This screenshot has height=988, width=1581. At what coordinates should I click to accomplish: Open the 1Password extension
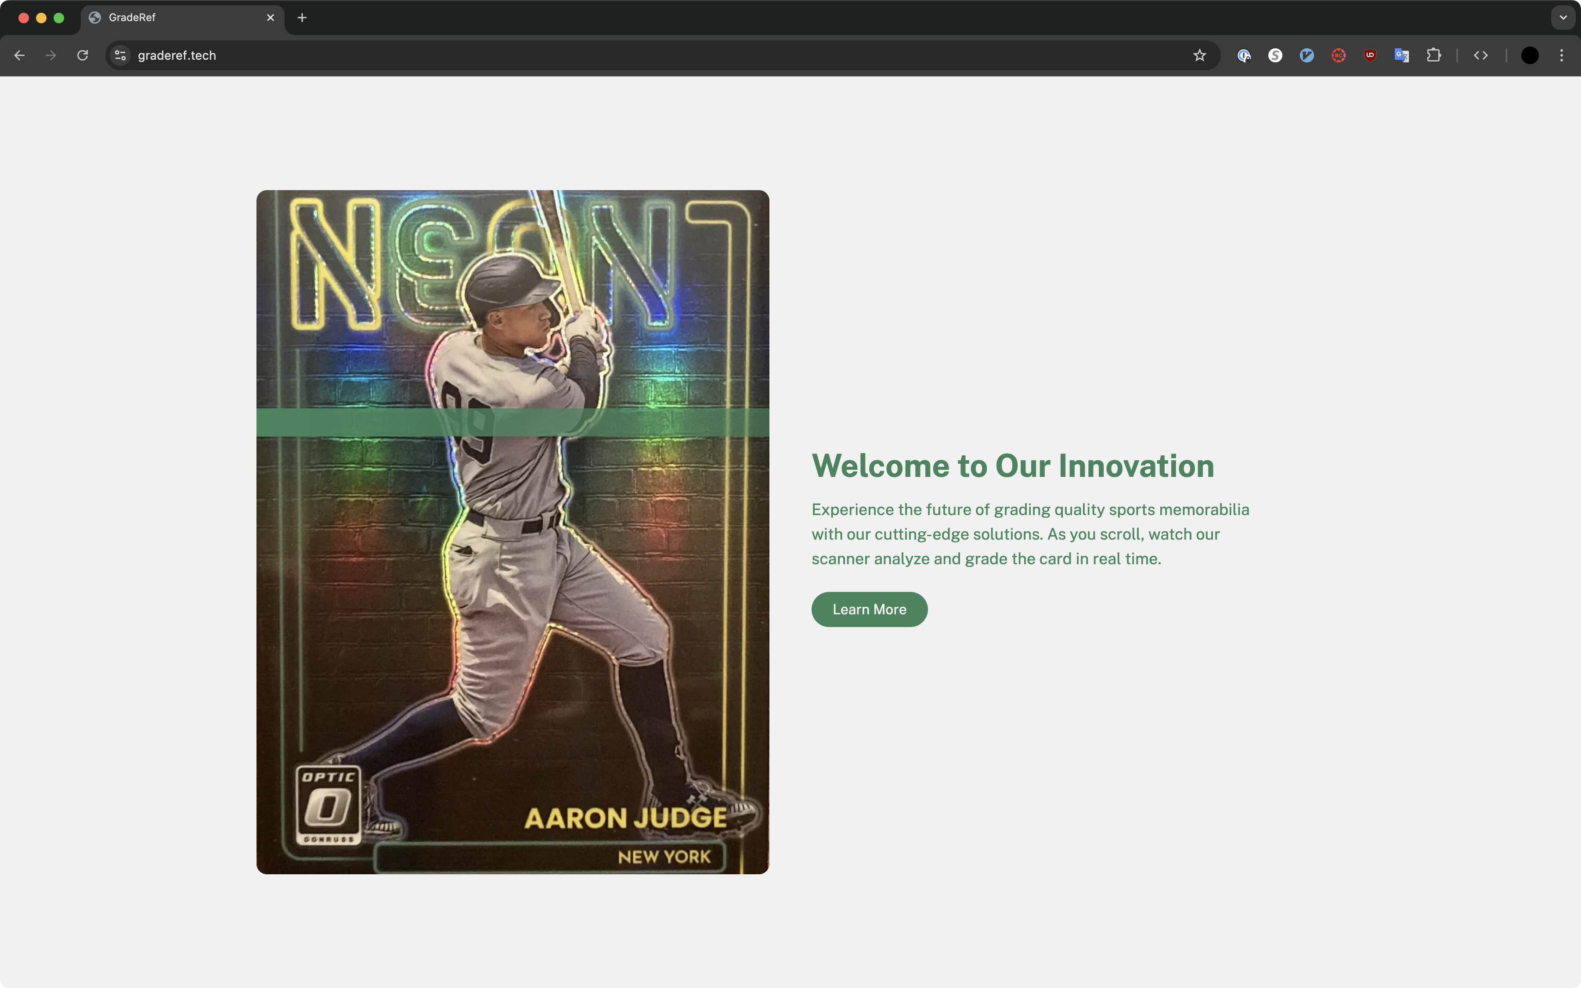click(1244, 55)
